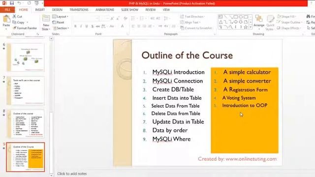315x177 pixels.
Task: Select slide 8 thumbnail
Action: point(26,123)
